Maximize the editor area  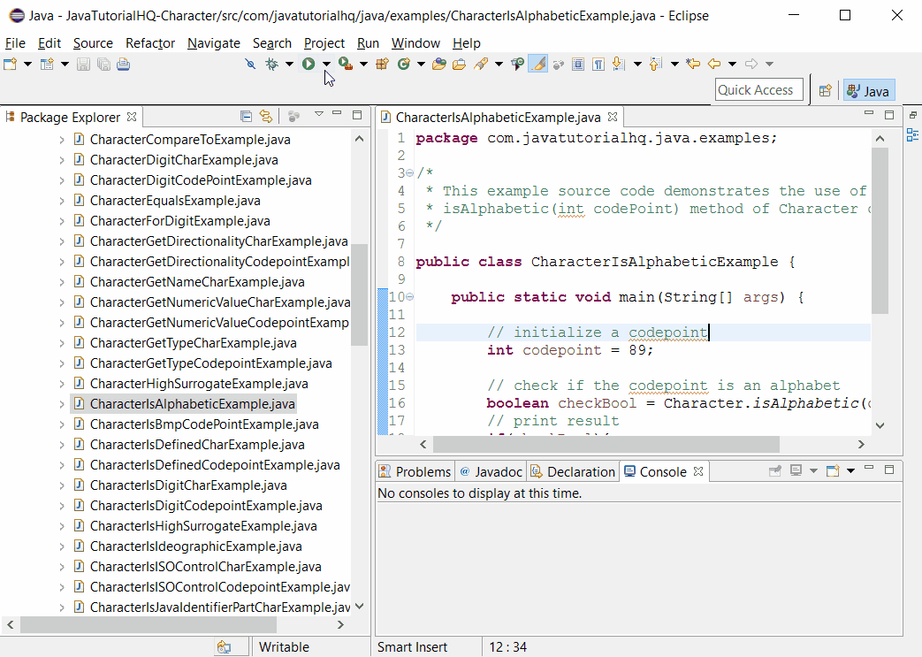889,115
